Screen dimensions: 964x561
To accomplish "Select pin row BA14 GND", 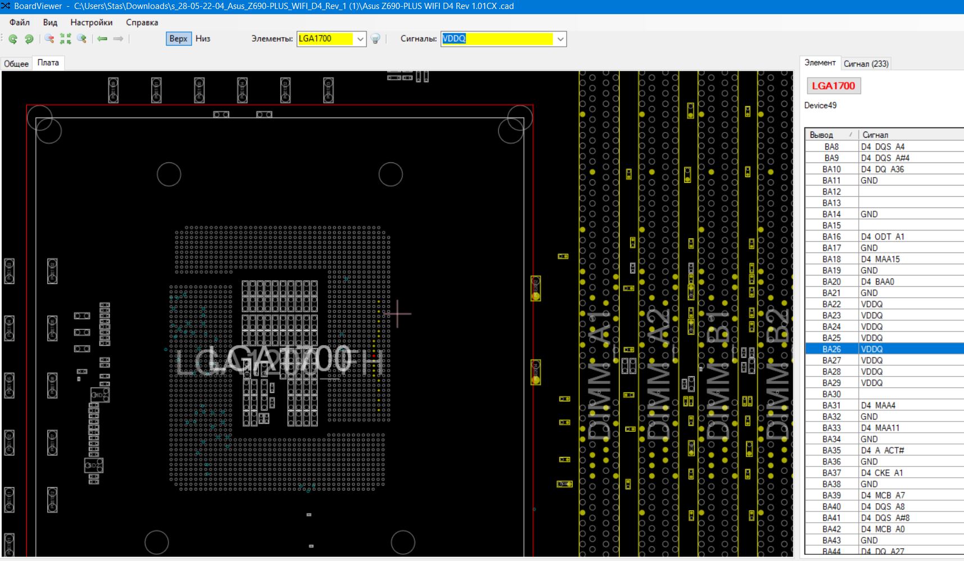I will [885, 214].
